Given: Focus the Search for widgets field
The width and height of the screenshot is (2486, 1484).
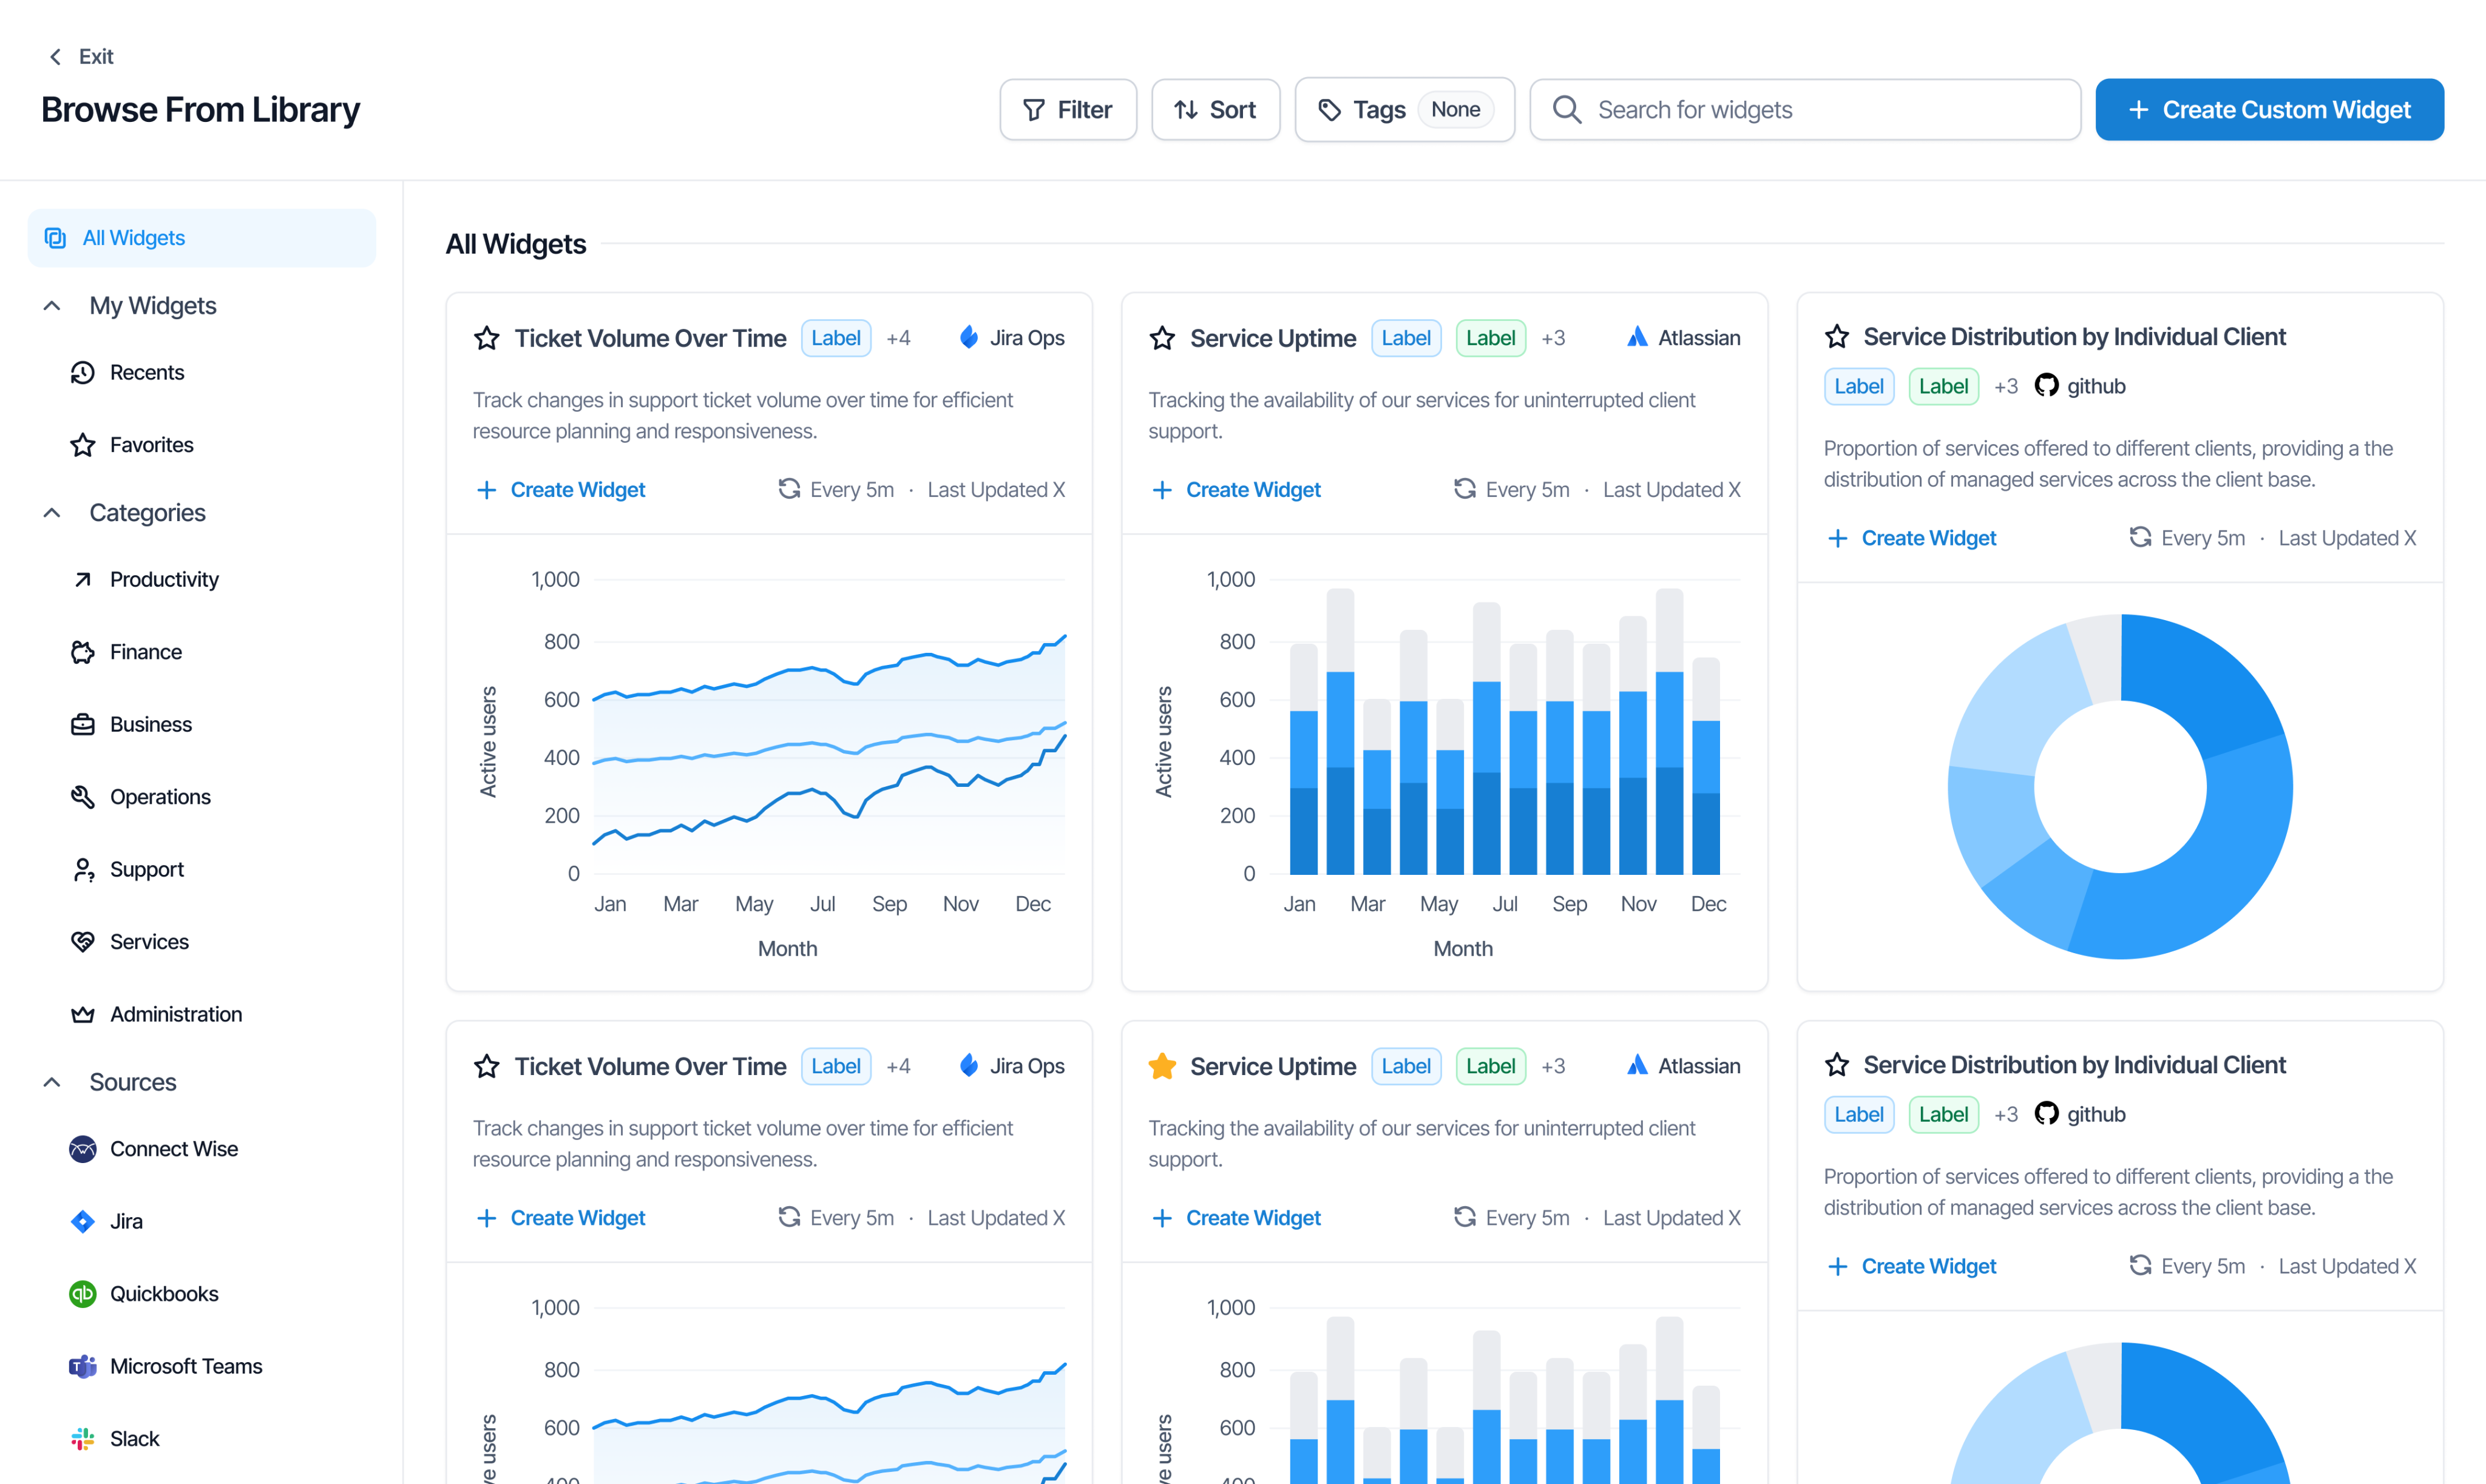Looking at the screenshot, I should point(1805,110).
